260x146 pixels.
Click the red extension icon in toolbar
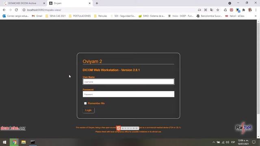pos(232,10)
